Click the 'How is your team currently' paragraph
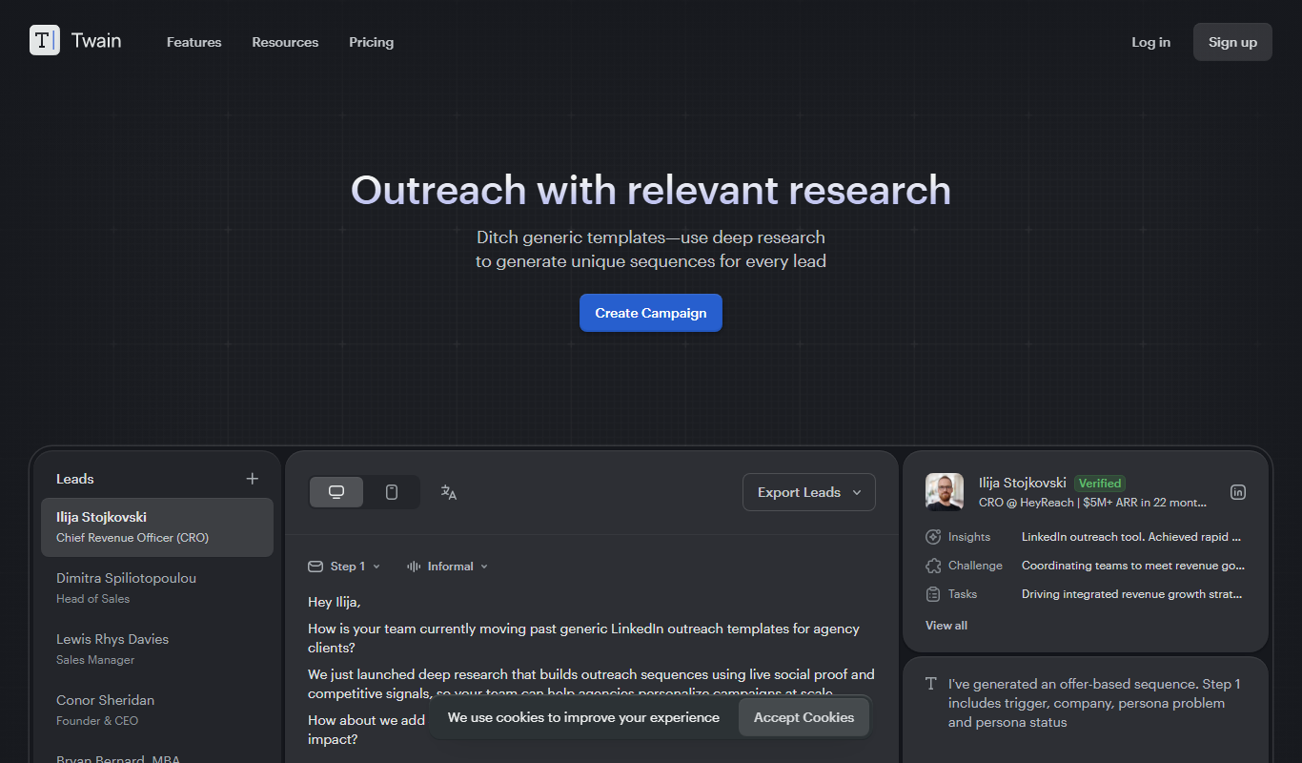The height and width of the screenshot is (763, 1302). point(583,638)
